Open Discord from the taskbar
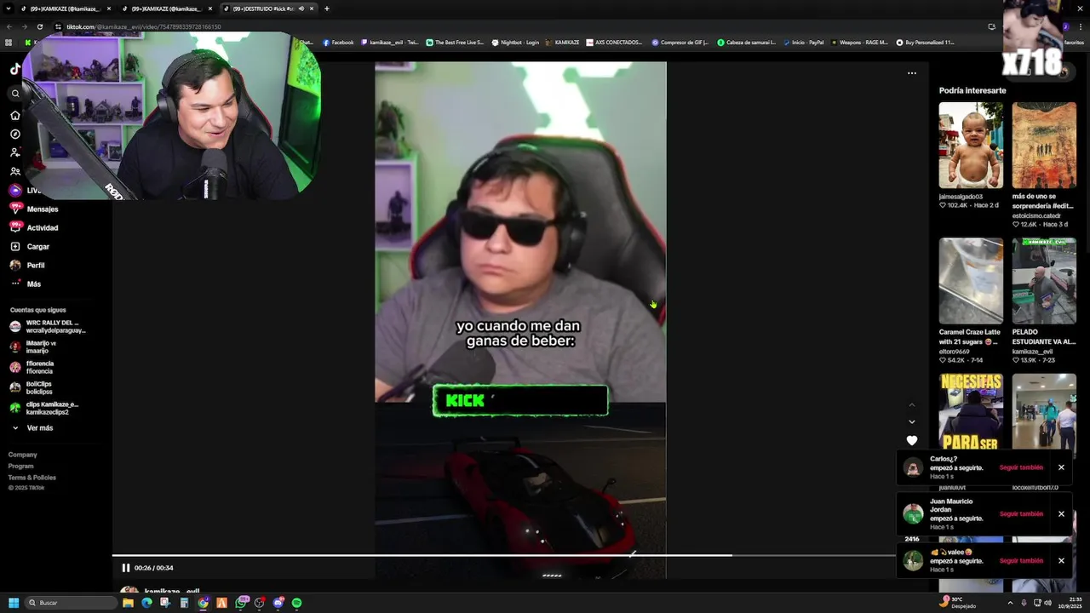This screenshot has height=613, width=1090. (278, 603)
